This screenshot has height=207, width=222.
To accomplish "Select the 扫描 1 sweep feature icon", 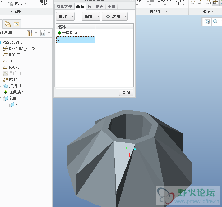I will pyautogui.click(x=6, y=86).
